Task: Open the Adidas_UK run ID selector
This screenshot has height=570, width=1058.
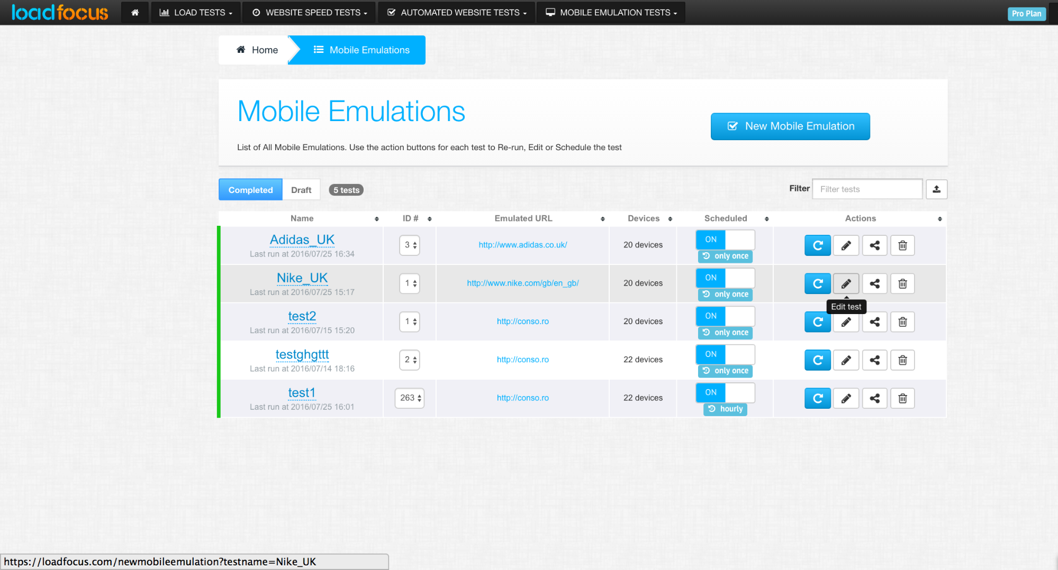Action: 409,245
